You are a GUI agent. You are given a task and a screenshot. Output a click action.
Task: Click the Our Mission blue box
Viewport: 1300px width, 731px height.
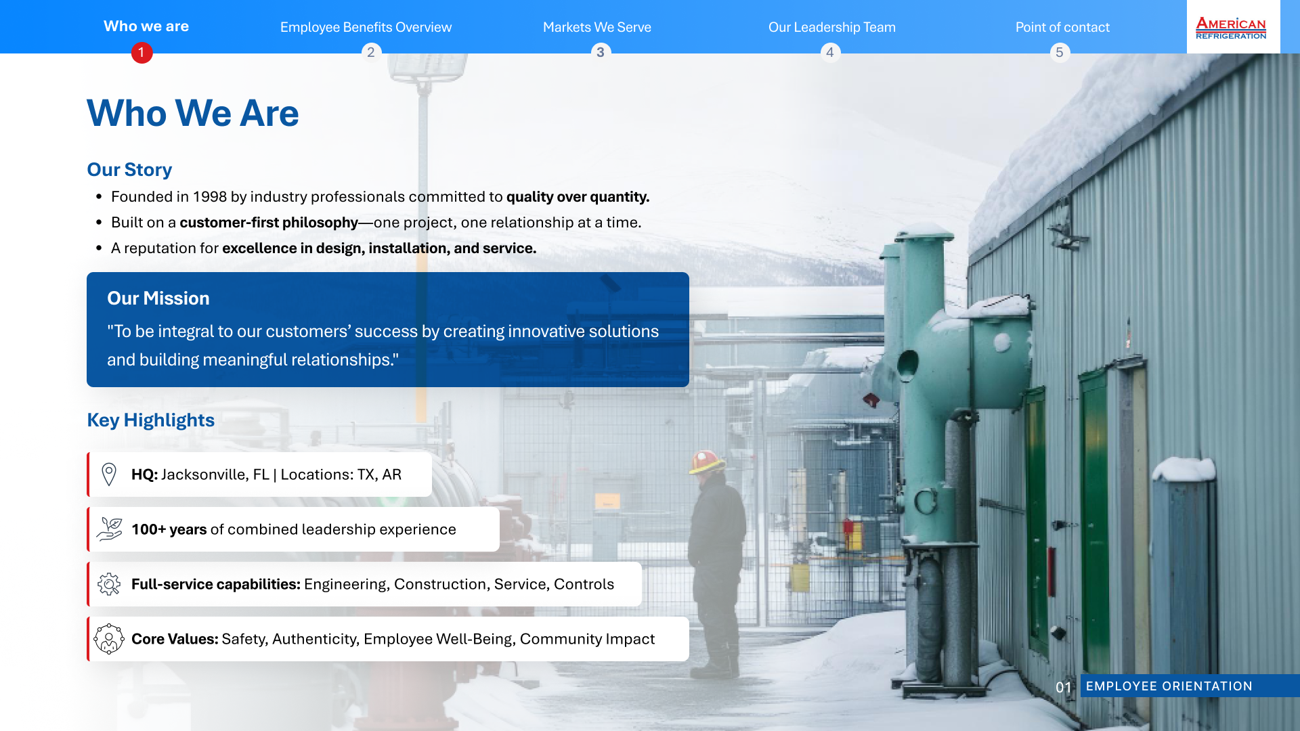[x=387, y=330]
